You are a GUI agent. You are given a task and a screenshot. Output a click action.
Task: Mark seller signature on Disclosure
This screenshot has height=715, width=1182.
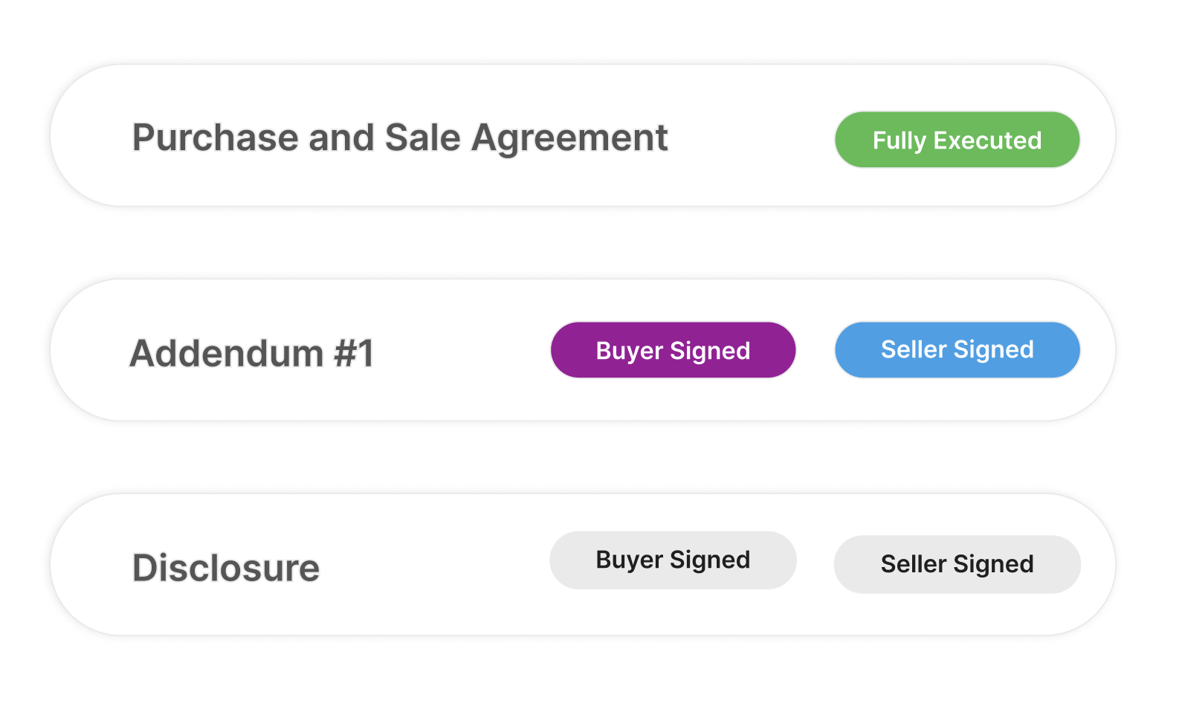point(957,564)
